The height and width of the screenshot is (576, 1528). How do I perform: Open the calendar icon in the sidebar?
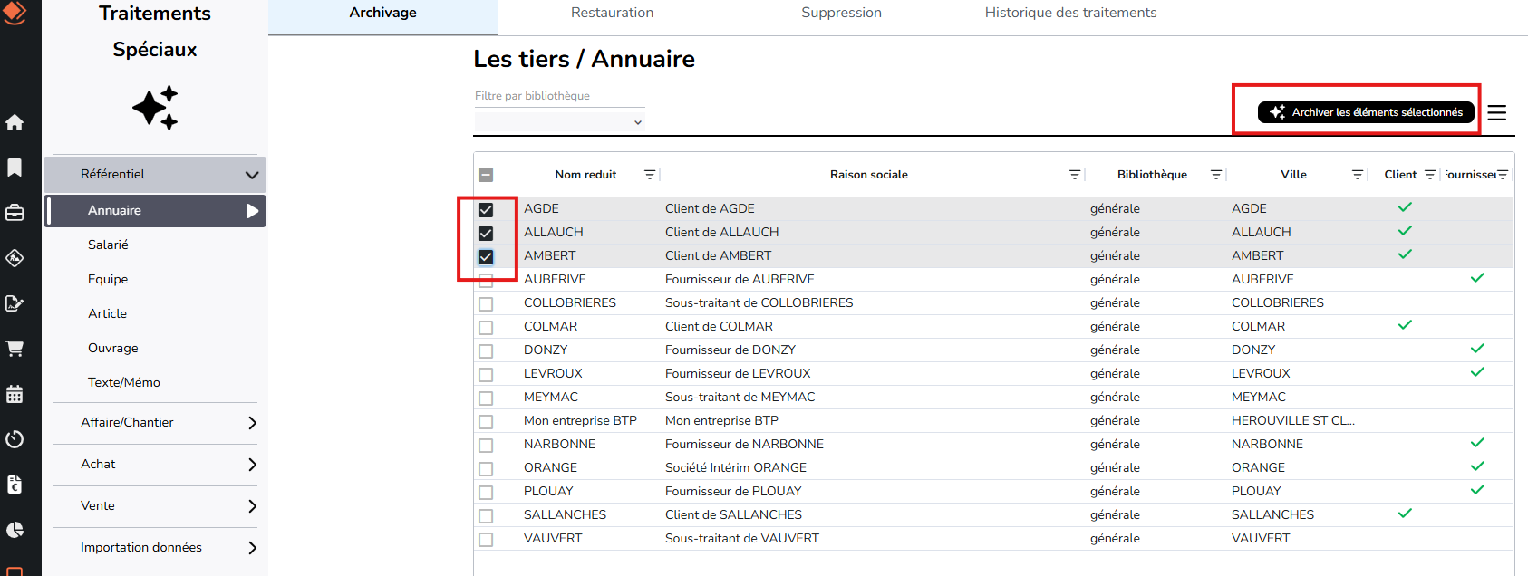click(15, 394)
